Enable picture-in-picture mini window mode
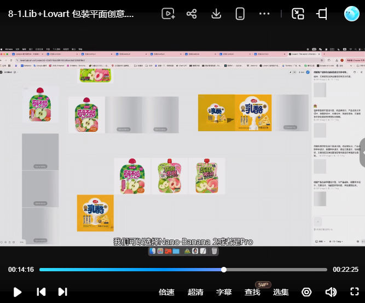The height and width of the screenshot is (303, 365). point(298,14)
